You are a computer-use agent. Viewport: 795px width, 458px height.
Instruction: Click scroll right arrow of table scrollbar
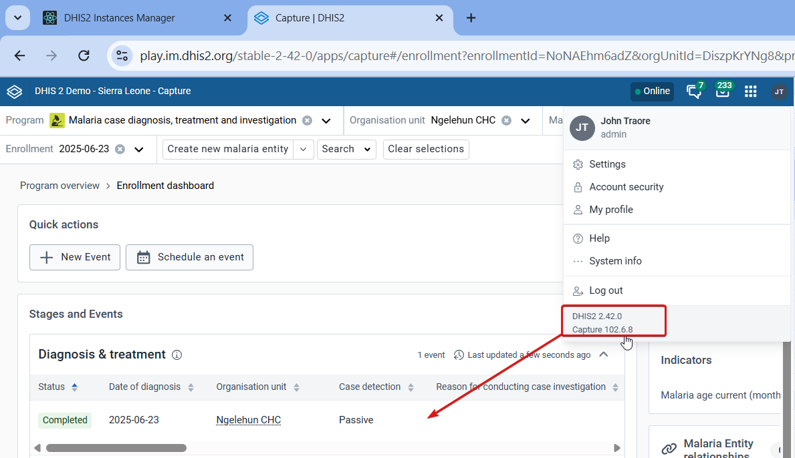[x=617, y=448]
